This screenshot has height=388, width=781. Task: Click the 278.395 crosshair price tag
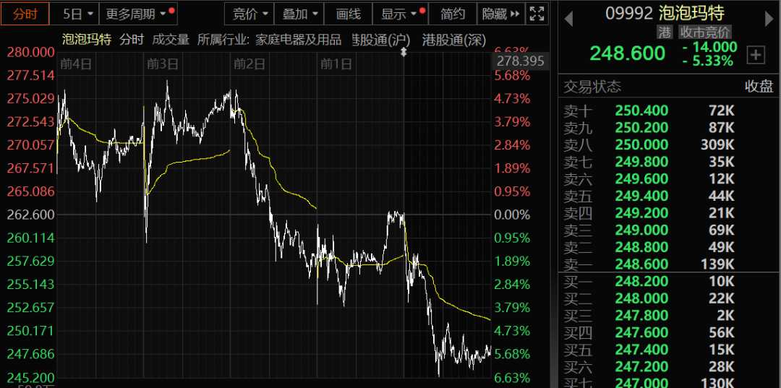tap(521, 61)
